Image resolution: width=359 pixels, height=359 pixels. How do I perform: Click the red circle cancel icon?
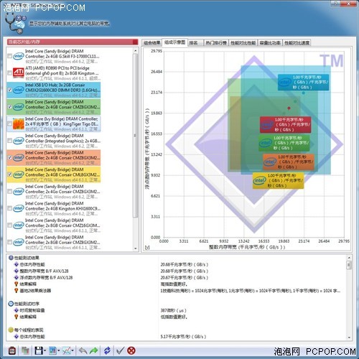pyautogui.click(x=131, y=351)
